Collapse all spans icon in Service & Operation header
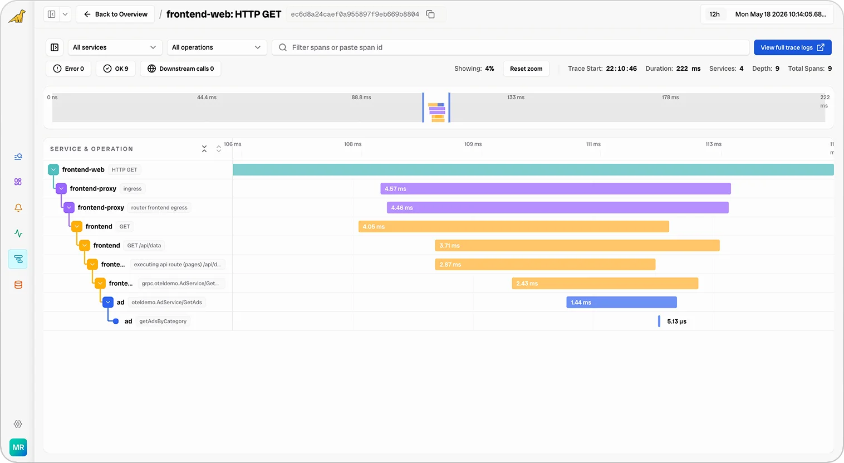Screen dimensions: 844x463 204,149
